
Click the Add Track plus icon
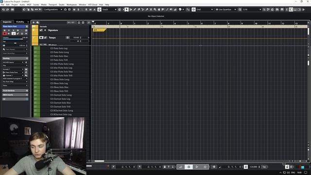(34, 22)
